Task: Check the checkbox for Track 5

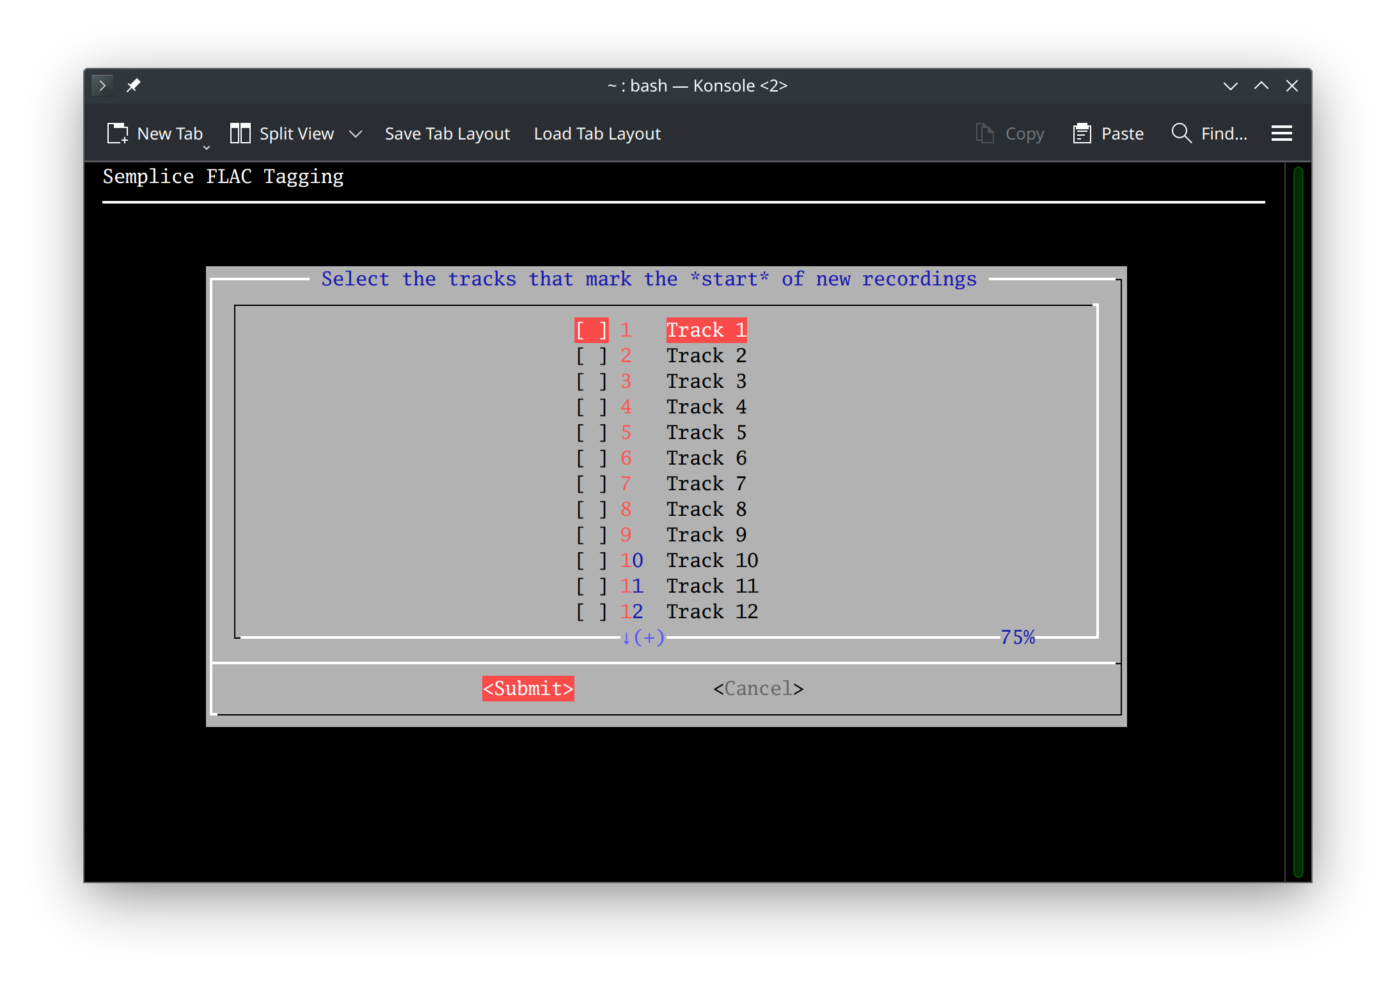Action: tap(590, 432)
